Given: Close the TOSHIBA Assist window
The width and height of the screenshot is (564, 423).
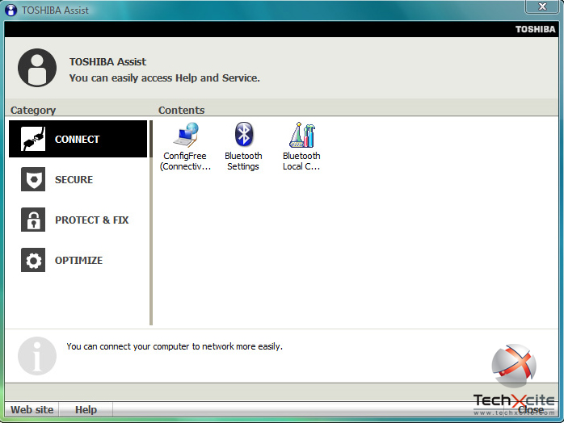Looking at the screenshot, I should click(x=542, y=6).
